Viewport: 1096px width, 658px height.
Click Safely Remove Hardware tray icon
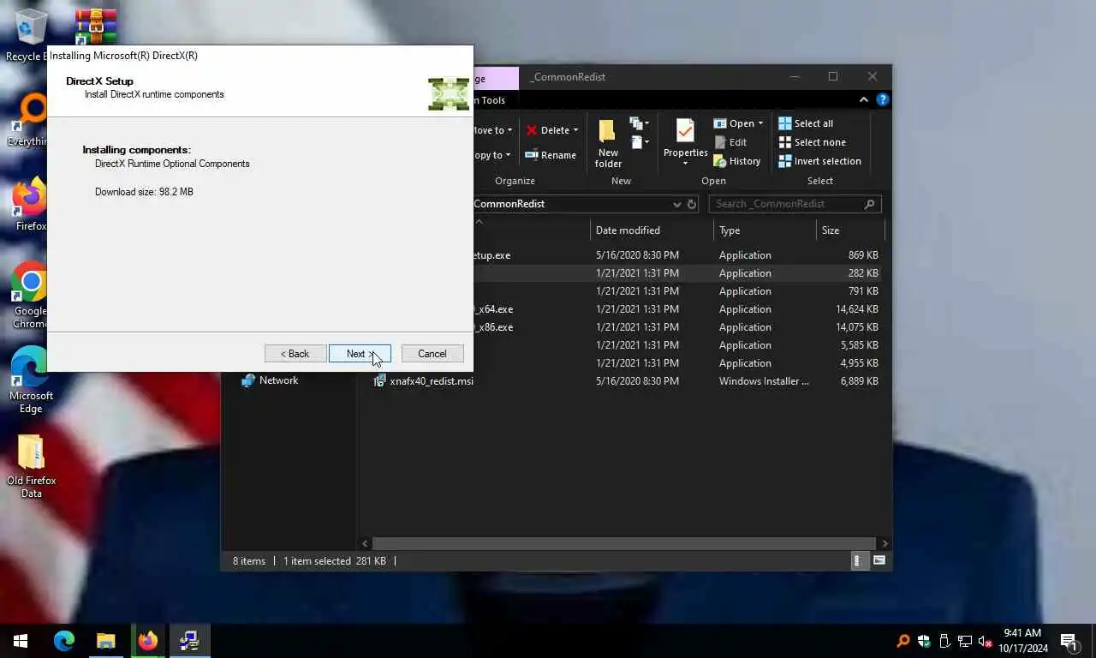[944, 641]
